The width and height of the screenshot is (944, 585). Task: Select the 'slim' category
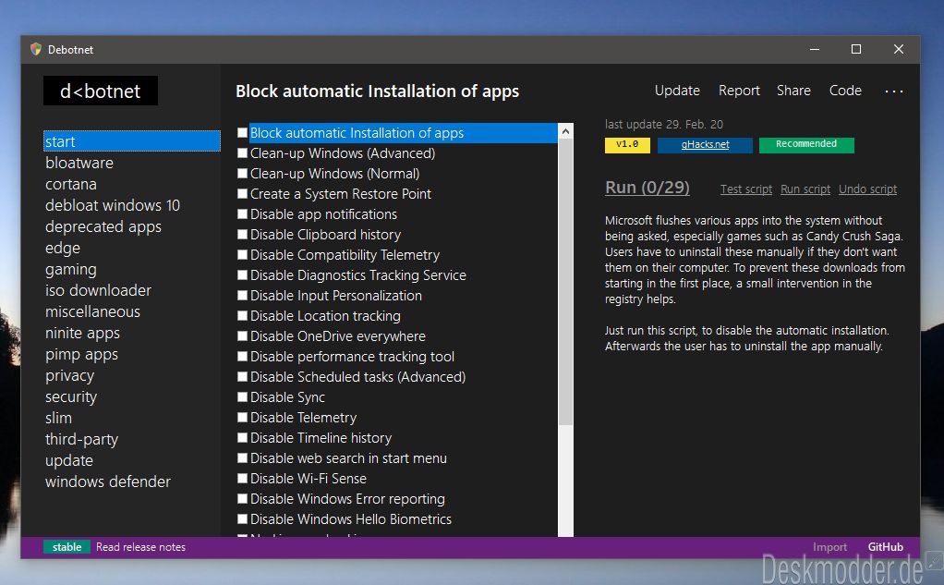[58, 418]
